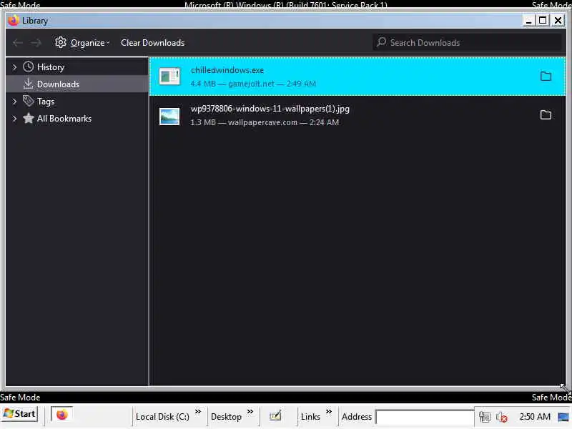Image resolution: width=572 pixels, height=429 pixels.
Task: Click the Downloads arrow icon
Action: 28,84
